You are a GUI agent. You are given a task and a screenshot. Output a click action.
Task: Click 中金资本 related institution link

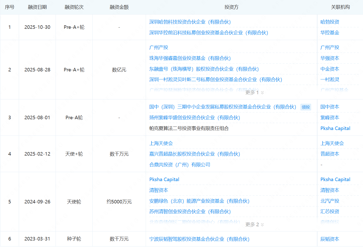pyautogui.click(x=330, y=69)
